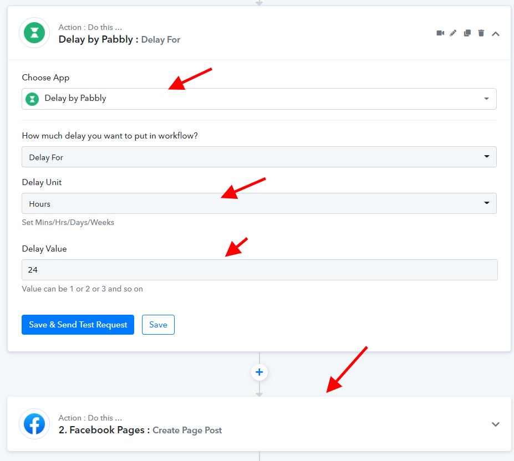Image resolution: width=514 pixels, height=461 pixels.
Task: Click the 'How much delay you want' label
Action: pyautogui.click(x=110, y=136)
